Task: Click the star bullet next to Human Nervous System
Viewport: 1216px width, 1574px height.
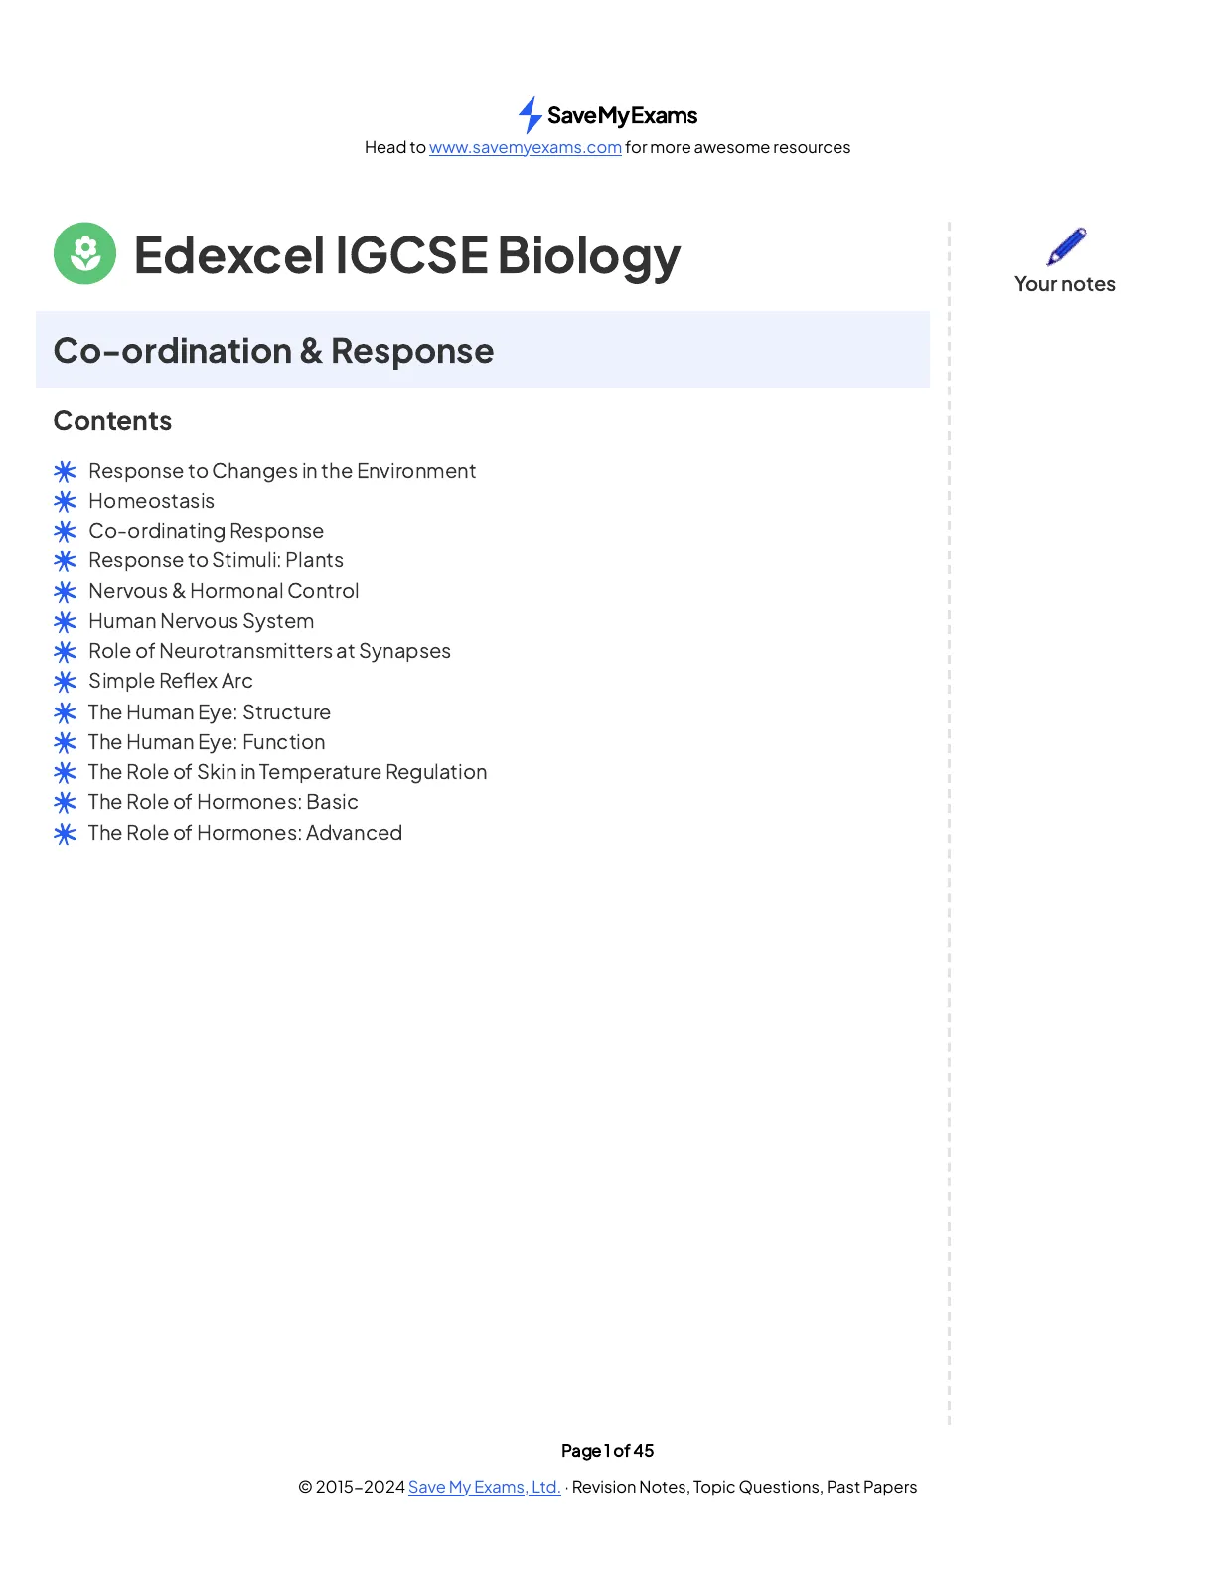Action: pyautogui.click(x=65, y=622)
